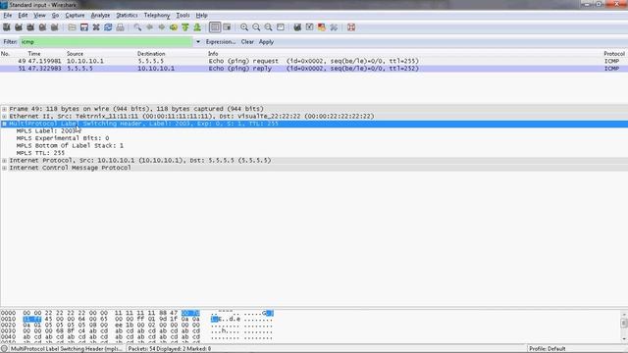The image size is (628, 353).
Task: Expand the Frame 49 tree node
Action: pos(4,109)
